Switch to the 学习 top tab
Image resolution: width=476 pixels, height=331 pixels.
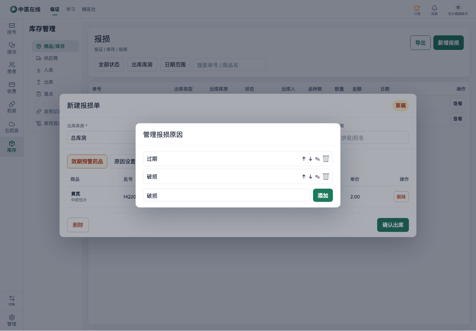71,9
